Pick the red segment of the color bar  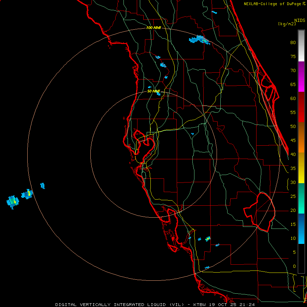301,107
